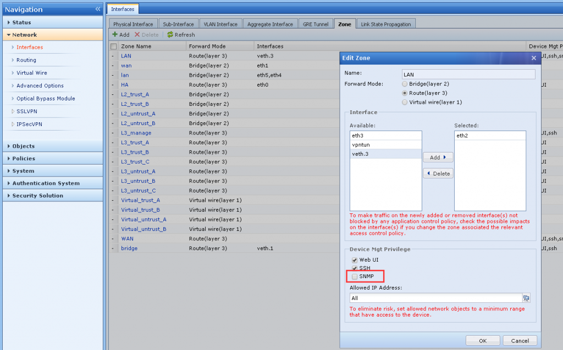Open the GRE Tunnel tab
The height and width of the screenshot is (350, 563).
point(315,24)
